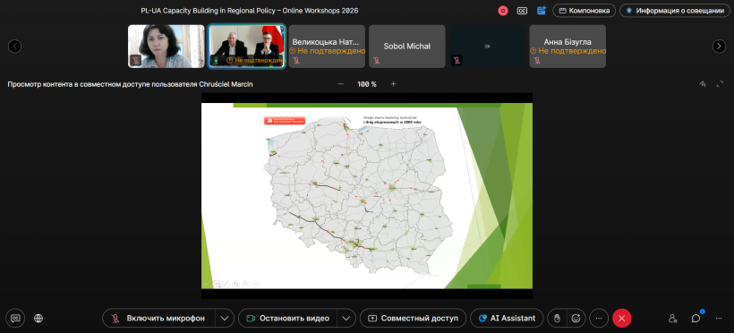The width and height of the screenshot is (734, 333).
Task: Open the blue meeting notes icon
Action: 542,11
